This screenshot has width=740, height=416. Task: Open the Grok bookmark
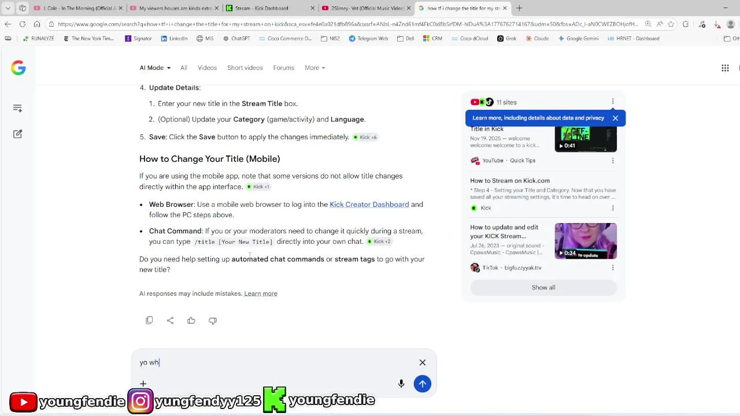coord(506,39)
